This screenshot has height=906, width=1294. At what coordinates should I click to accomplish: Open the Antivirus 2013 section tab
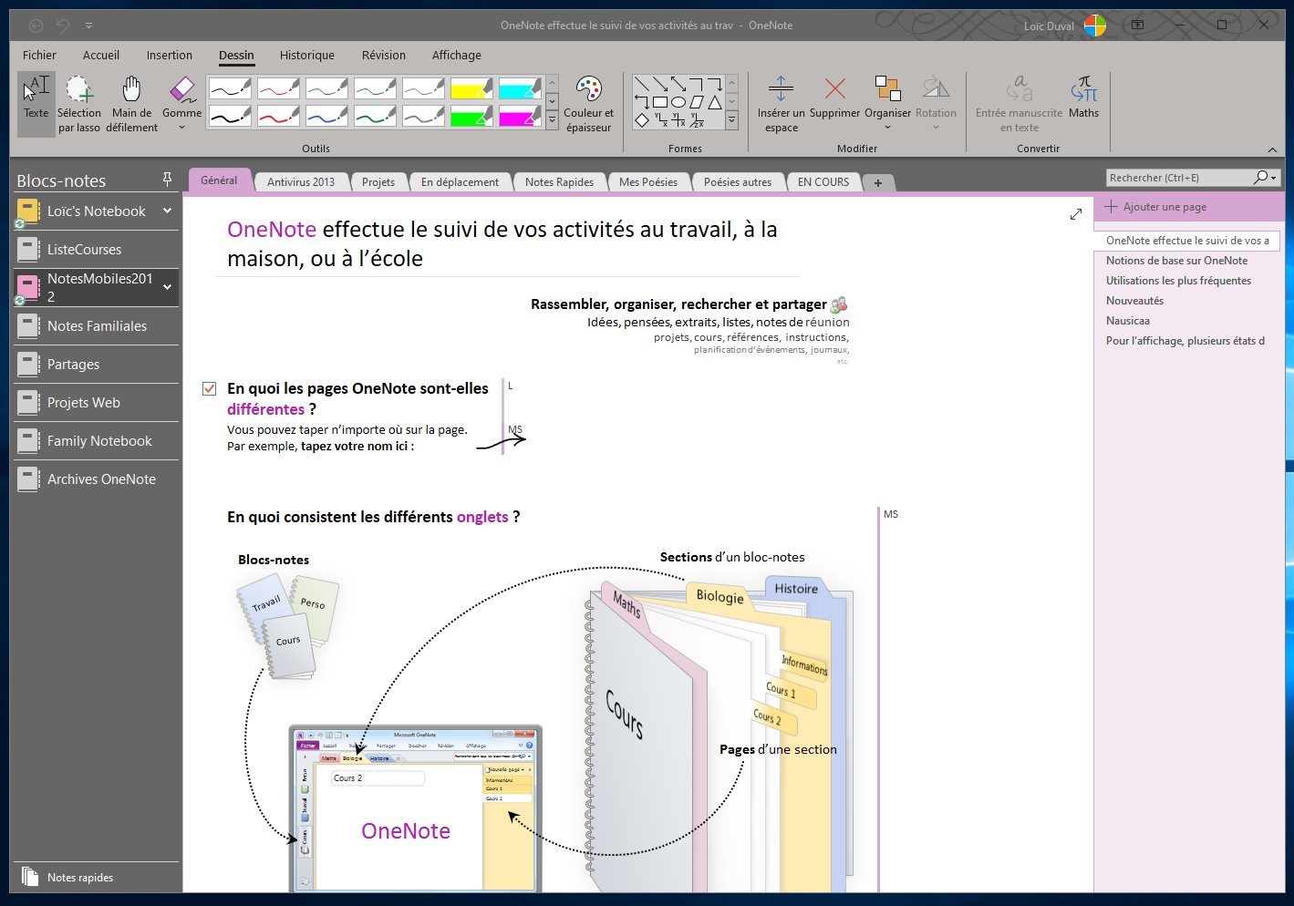coord(301,181)
